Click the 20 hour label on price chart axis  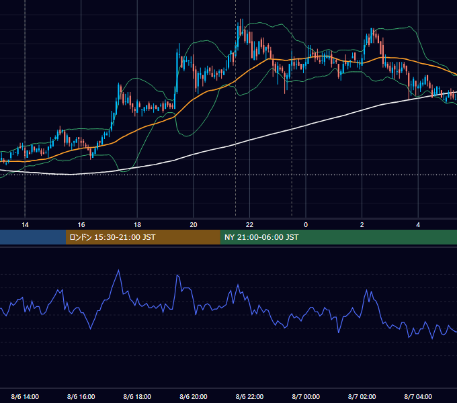pos(194,225)
